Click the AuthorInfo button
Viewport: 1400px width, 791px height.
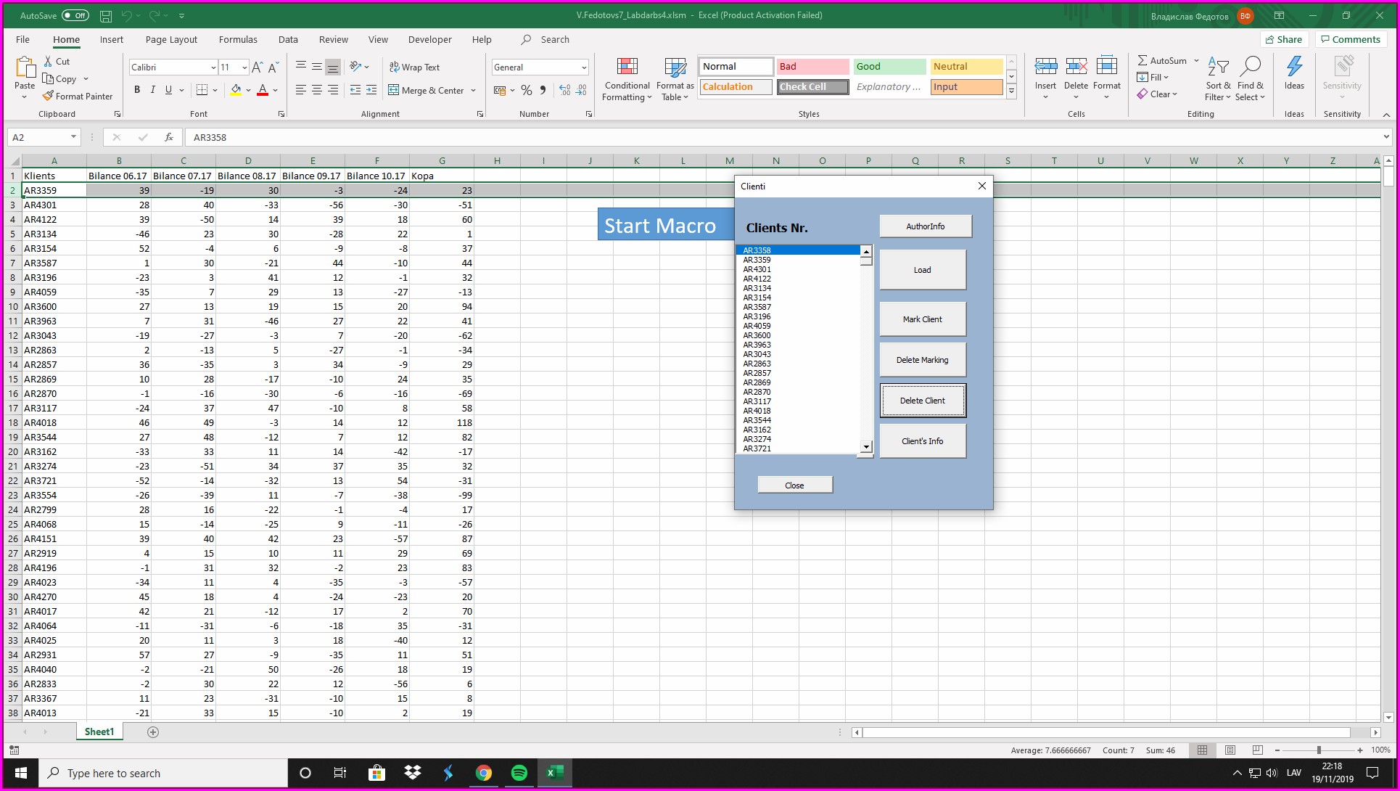(x=926, y=226)
